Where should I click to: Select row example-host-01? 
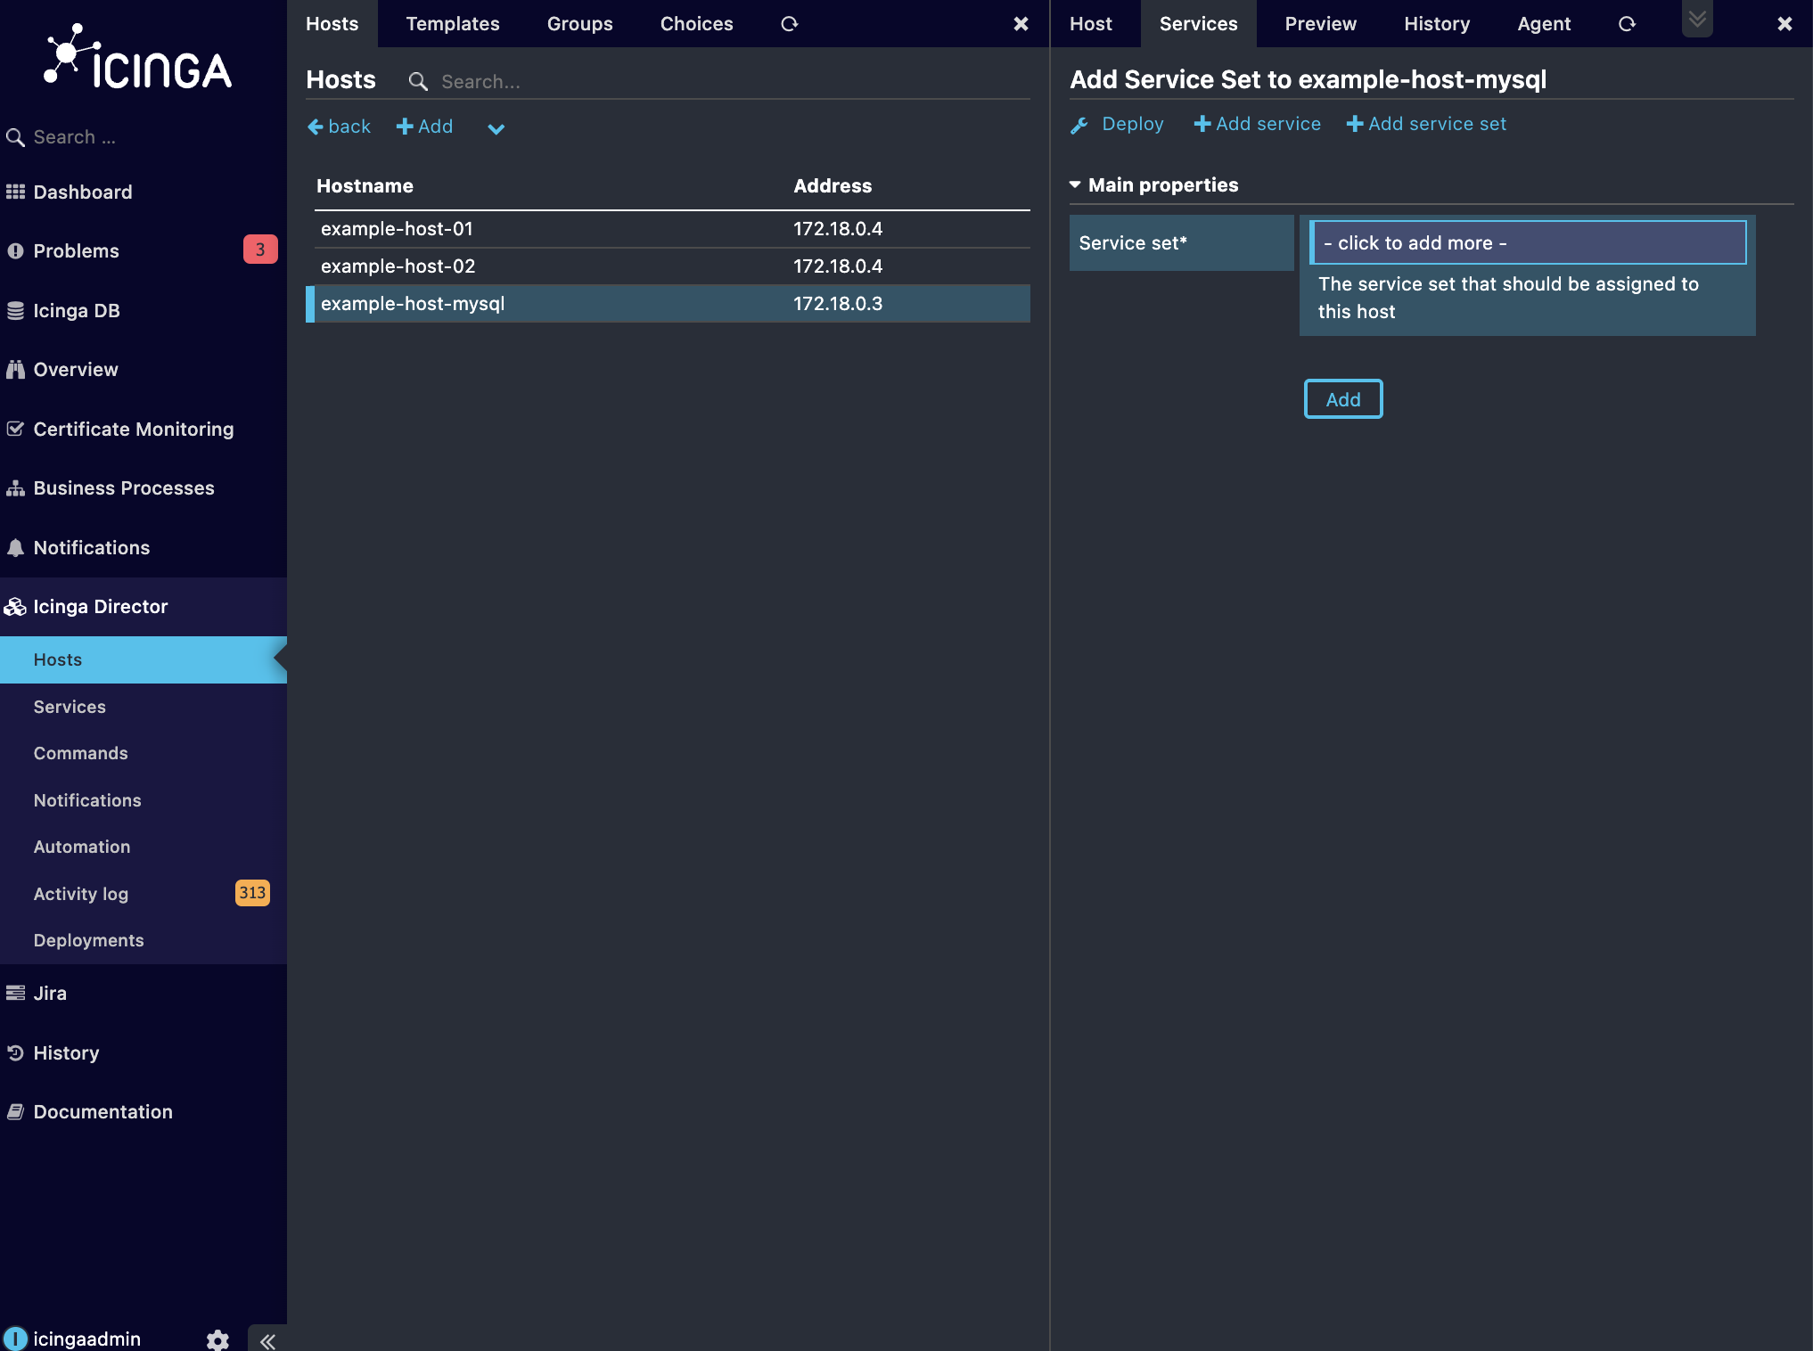pos(672,228)
